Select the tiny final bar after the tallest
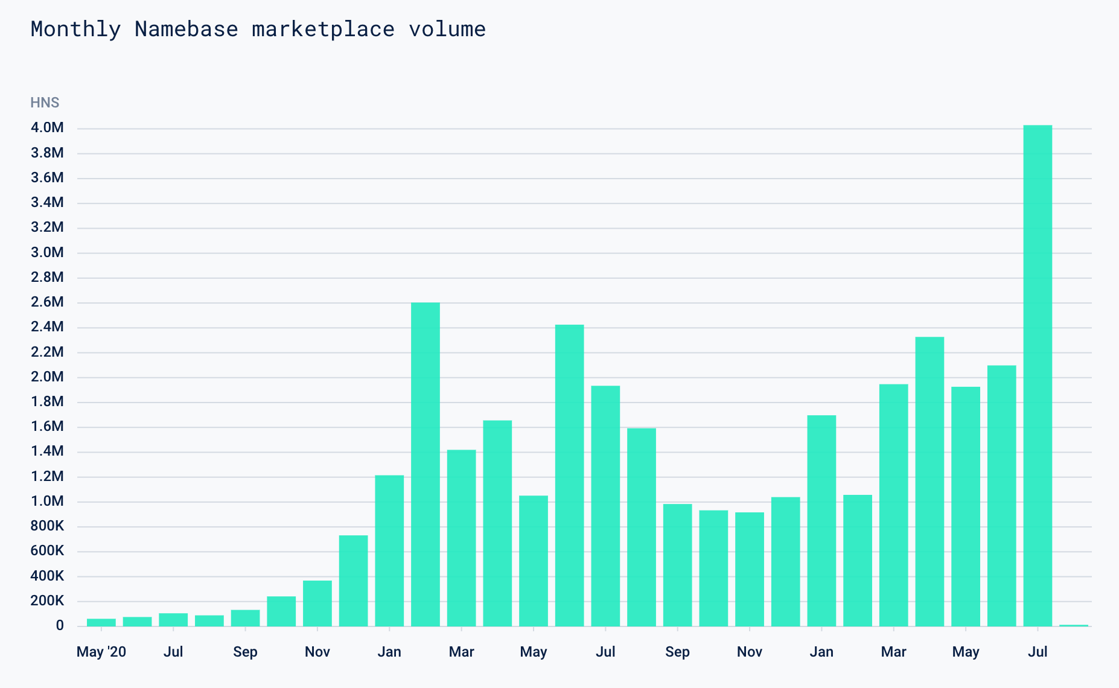 pyautogui.click(x=1074, y=625)
